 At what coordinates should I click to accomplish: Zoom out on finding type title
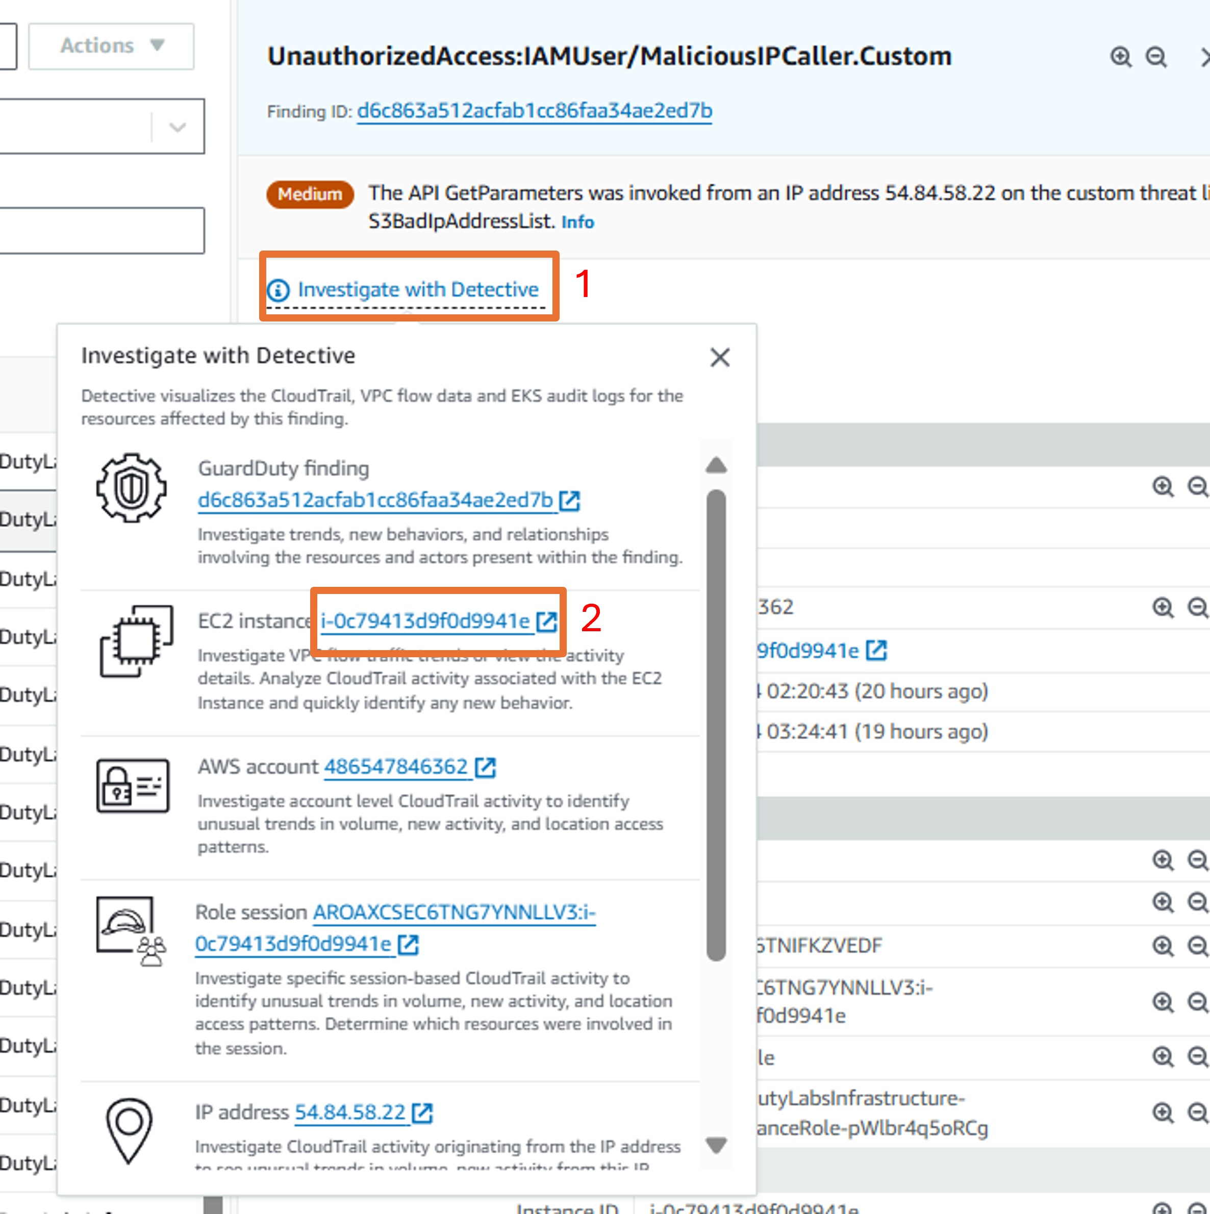(x=1156, y=57)
